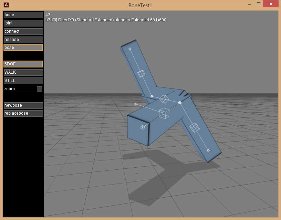The image size is (281, 220).
Task: Click the small square marker left of model
Action: (135, 104)
